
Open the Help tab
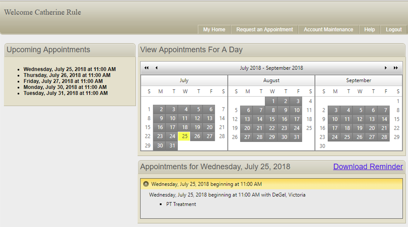coord(369,30)
